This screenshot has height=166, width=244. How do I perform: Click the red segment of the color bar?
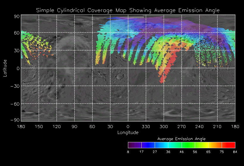(229, 145)
